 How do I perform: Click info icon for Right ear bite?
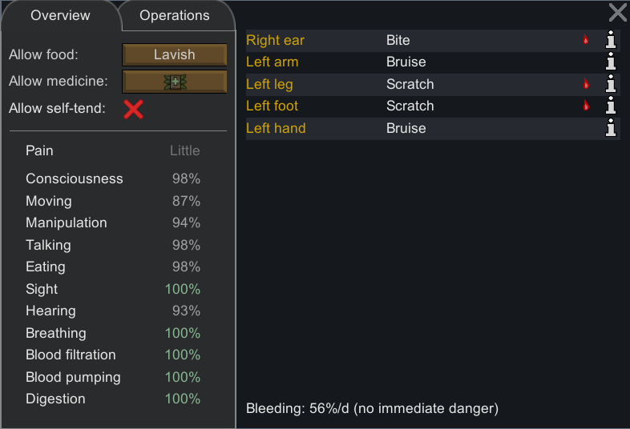coord(611,40)
